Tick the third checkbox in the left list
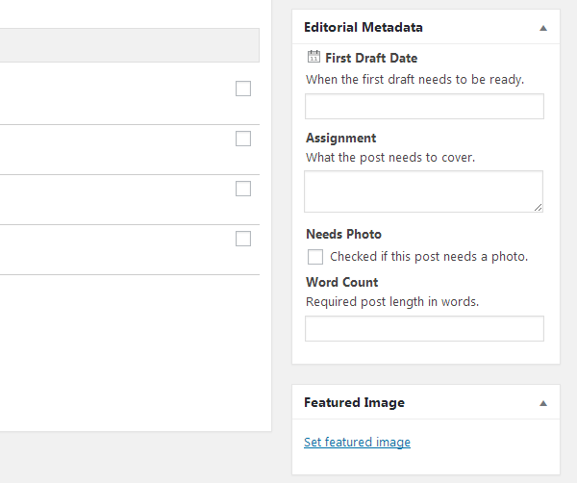This screenshot has height=483, width=577. [243, 189]
